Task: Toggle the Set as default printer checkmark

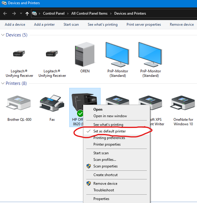Action: click(88, 131)
